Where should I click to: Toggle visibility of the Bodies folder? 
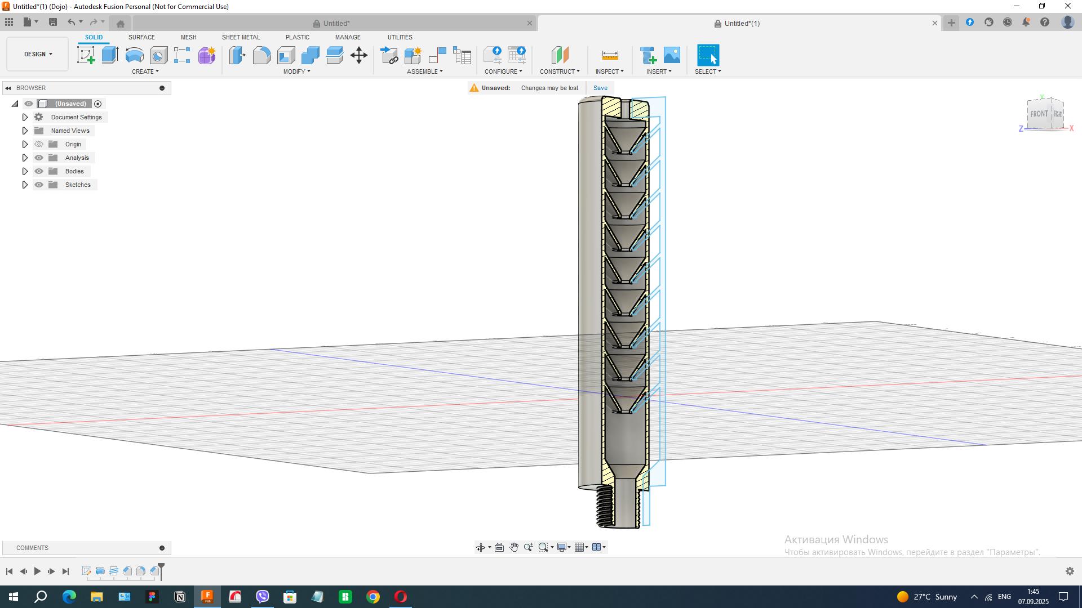(x=39, y=171)
